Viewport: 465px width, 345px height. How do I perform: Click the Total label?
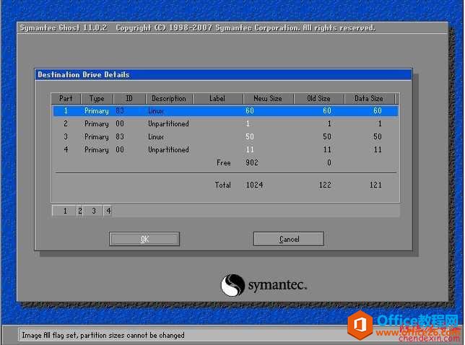coord(222,185)
